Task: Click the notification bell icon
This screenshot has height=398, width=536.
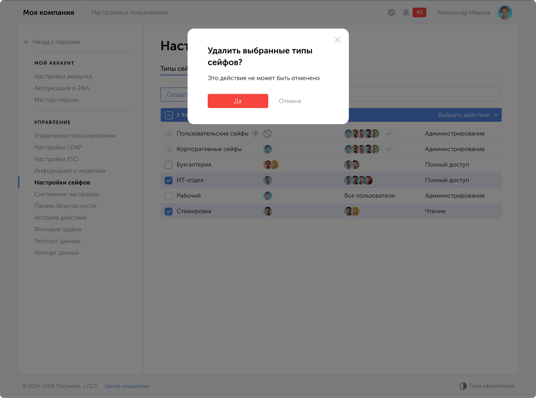Action: (406, 13)
